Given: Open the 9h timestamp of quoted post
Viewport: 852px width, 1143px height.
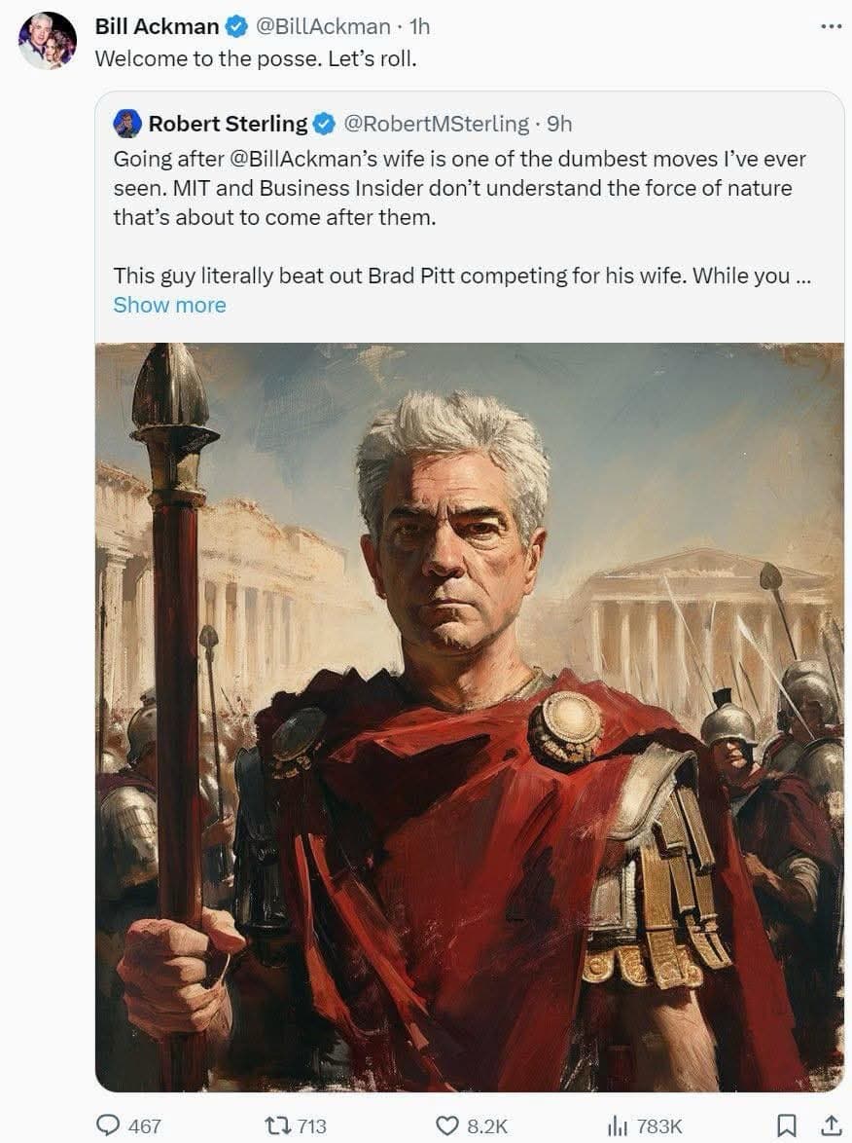Looking at the screenshot, I should pyautogui.click(x=559, y=124).
